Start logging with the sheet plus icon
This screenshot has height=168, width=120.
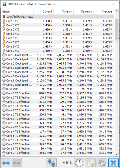[x=91, y=163]
